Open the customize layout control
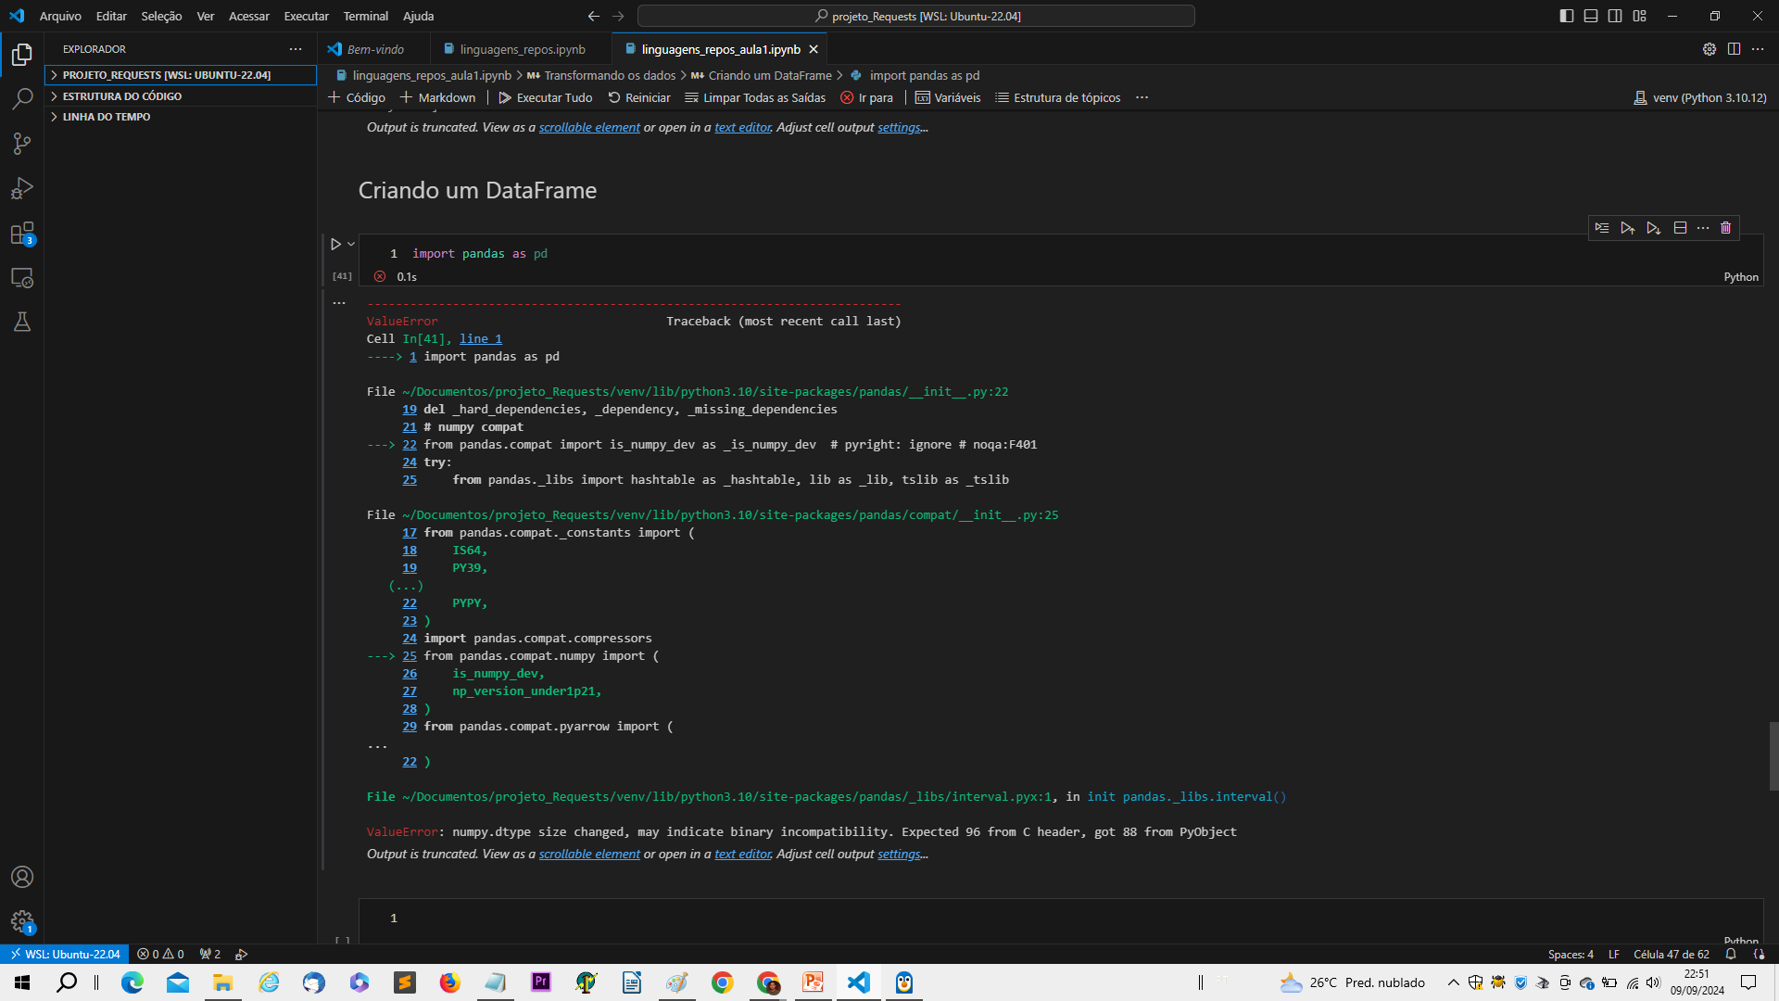Viewport: 1779px width, 1001px height. pyautogui.click(x=1639, y=16)
